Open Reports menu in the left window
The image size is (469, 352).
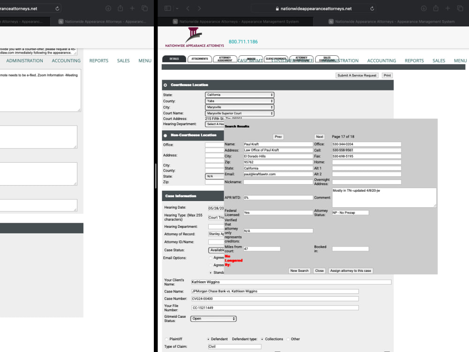[x=98, y=60]
